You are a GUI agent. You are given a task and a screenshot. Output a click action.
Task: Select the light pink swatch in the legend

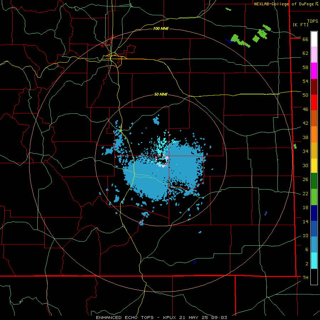pos(314,54)
